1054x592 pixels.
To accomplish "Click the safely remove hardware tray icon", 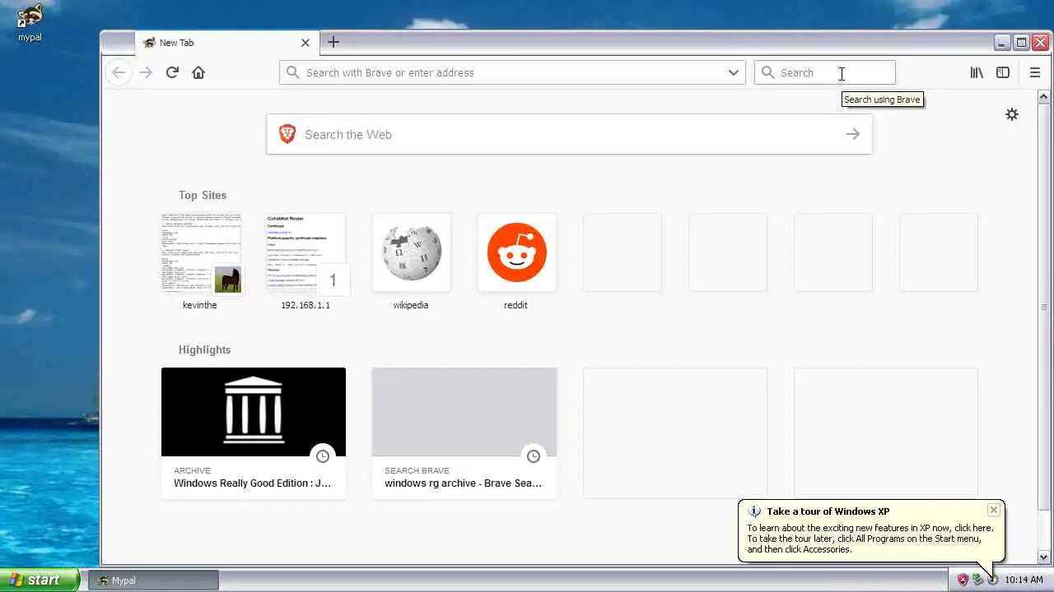I will (x=978, y=580).
